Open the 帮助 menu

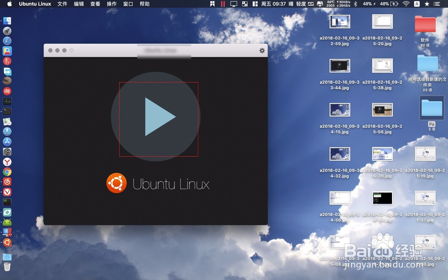pyautogui.click(x=145, y=4)
